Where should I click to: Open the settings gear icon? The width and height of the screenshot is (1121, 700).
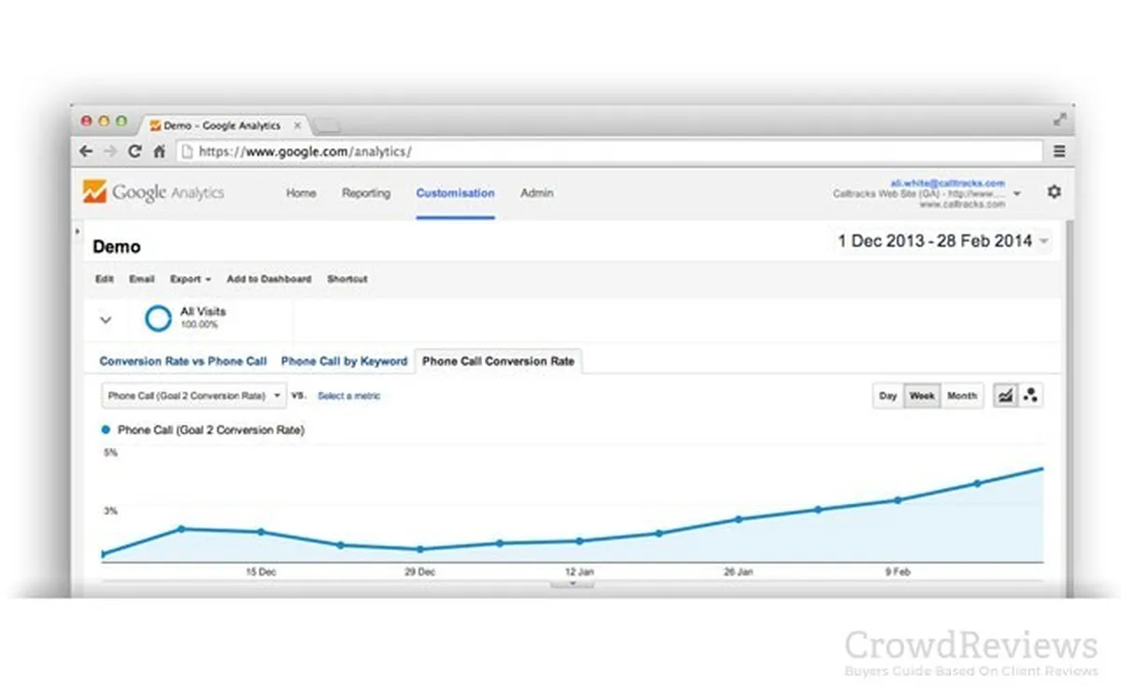1054,191
